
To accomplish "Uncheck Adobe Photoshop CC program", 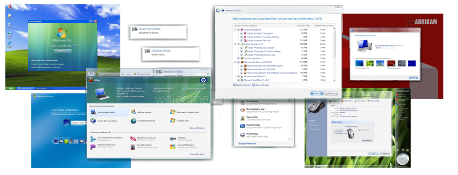I will 241,48.
